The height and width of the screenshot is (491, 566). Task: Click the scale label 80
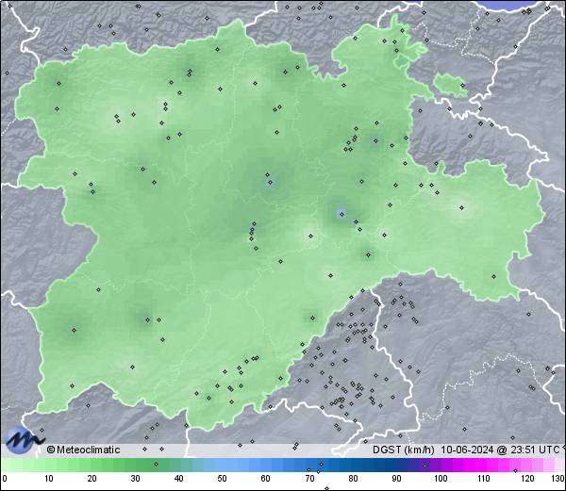[x=353, y=479]
